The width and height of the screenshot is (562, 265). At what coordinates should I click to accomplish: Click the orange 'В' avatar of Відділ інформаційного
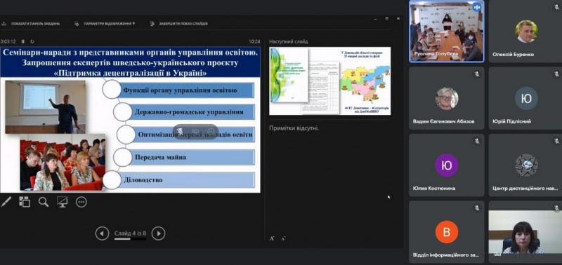tap(447, 232)
